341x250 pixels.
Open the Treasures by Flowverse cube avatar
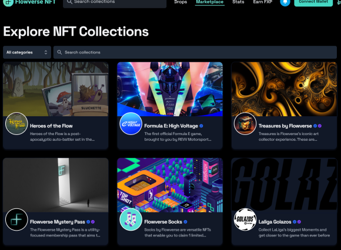245,123
